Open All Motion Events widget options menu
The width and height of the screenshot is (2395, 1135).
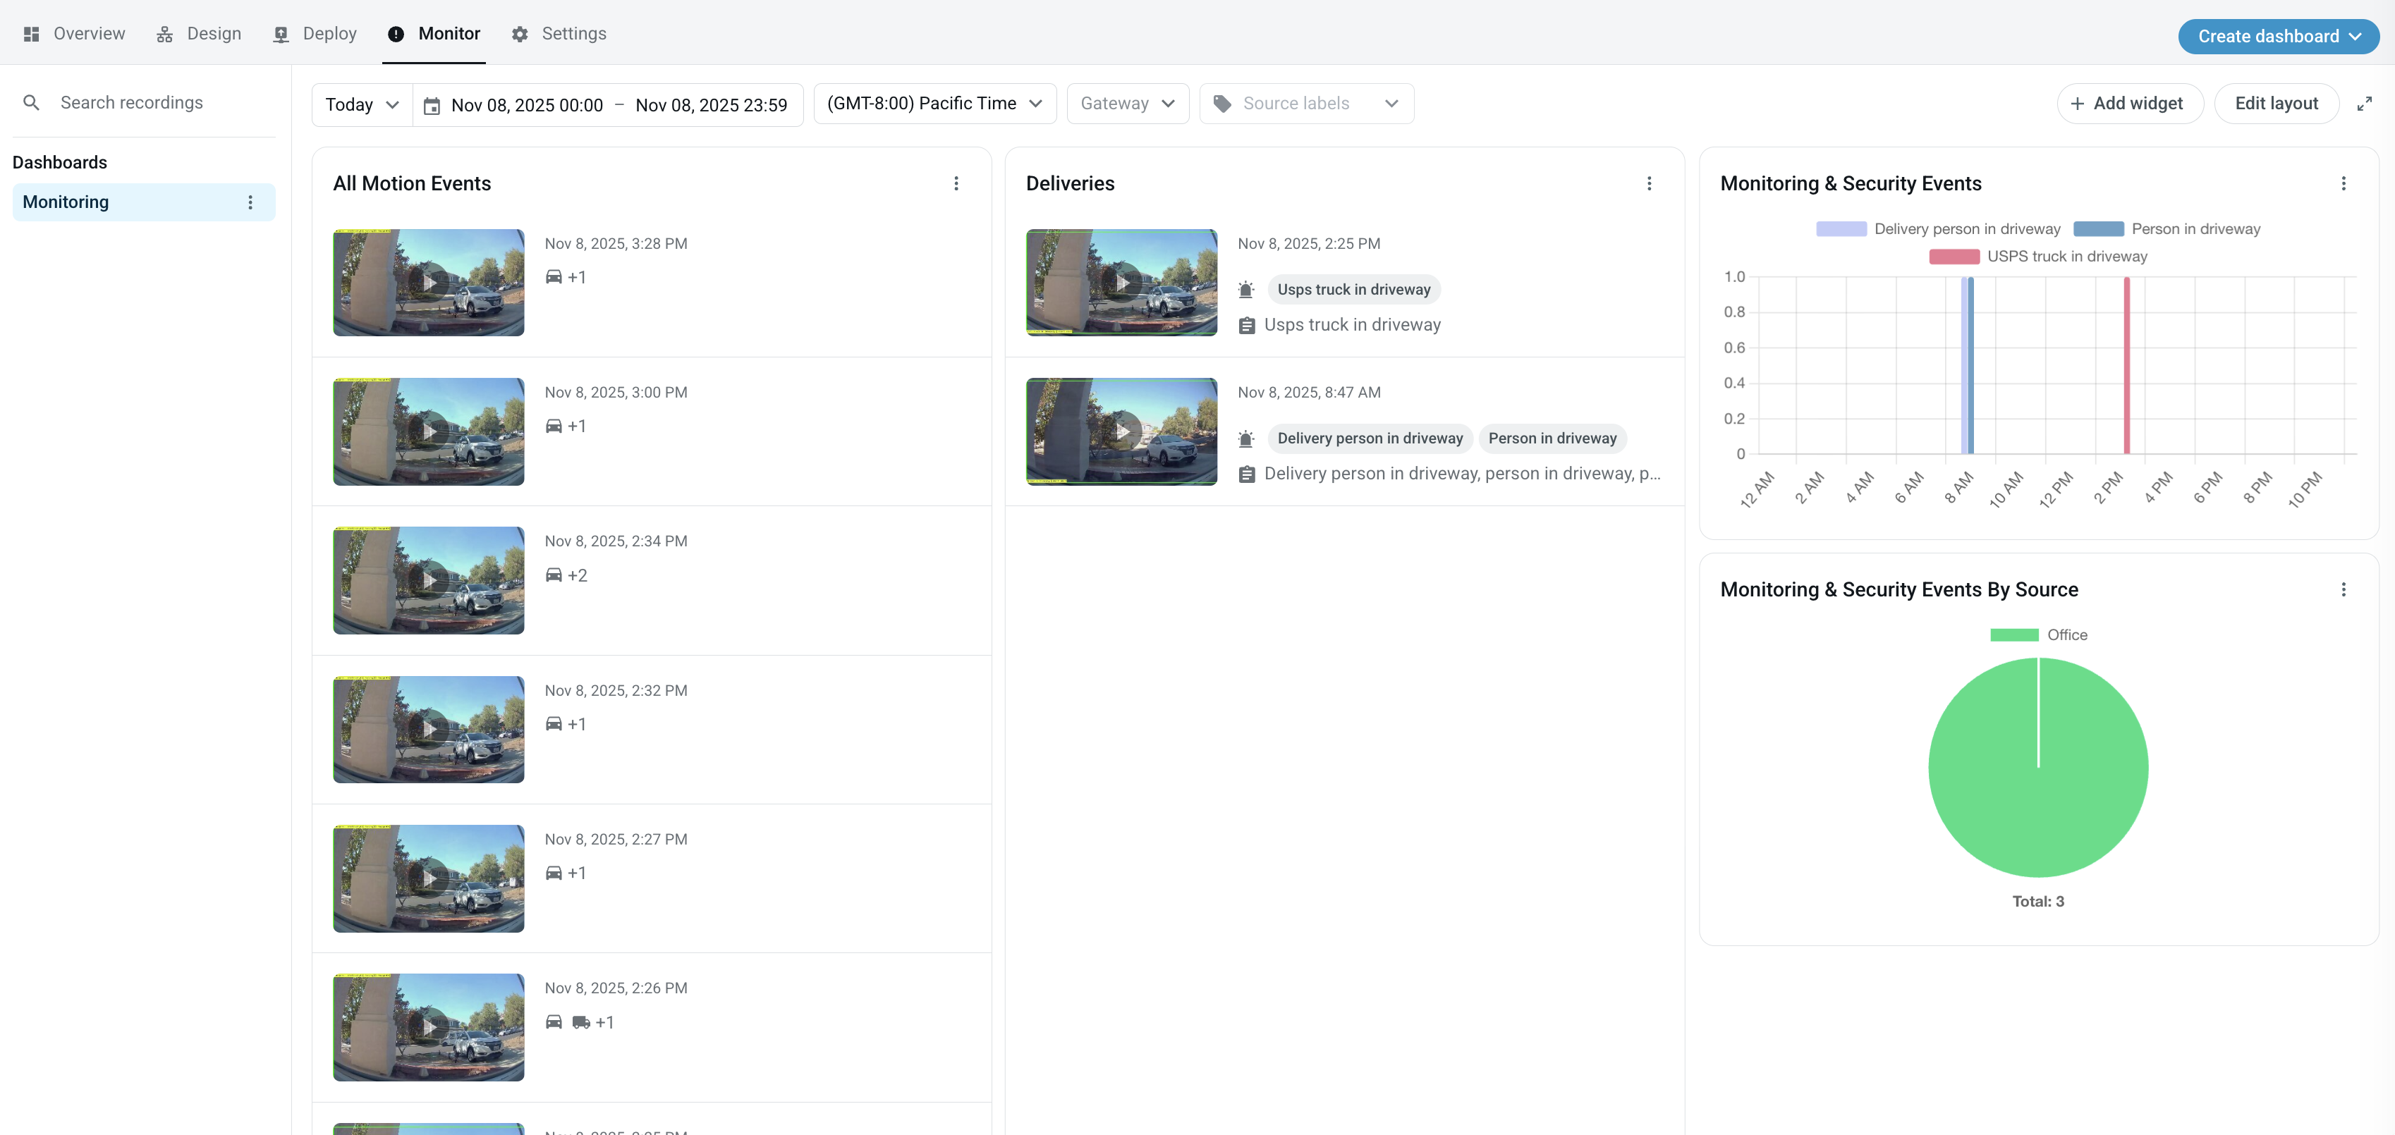956,183
